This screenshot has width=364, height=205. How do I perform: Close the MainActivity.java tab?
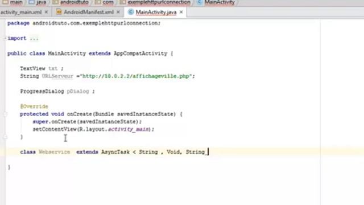coord(181,12)
